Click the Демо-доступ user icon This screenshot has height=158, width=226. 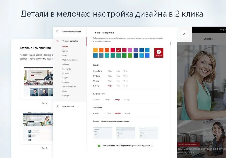[58, 106]
